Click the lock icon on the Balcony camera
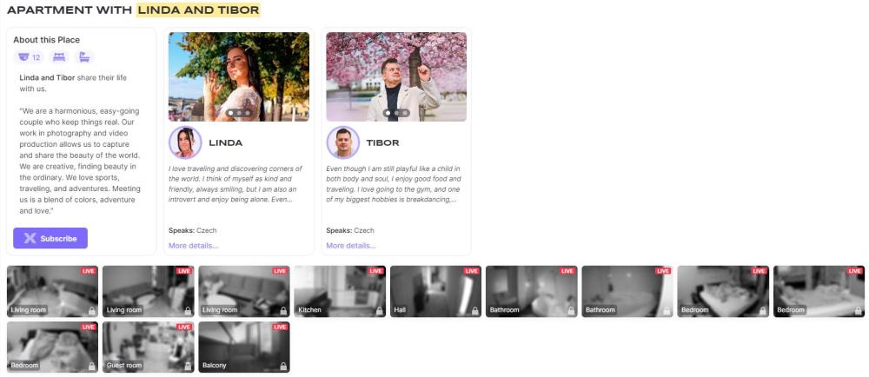The height and width of the screenshot is (377, 869). pyautogui.click(x=283, y=367)
